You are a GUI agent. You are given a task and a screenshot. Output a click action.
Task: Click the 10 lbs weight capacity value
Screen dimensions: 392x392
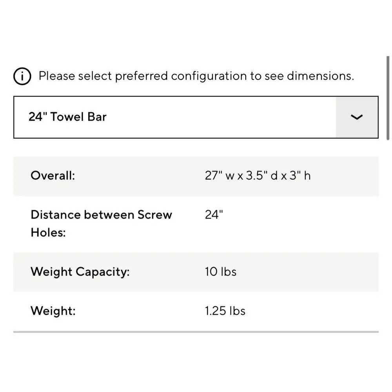coord(220,272)
